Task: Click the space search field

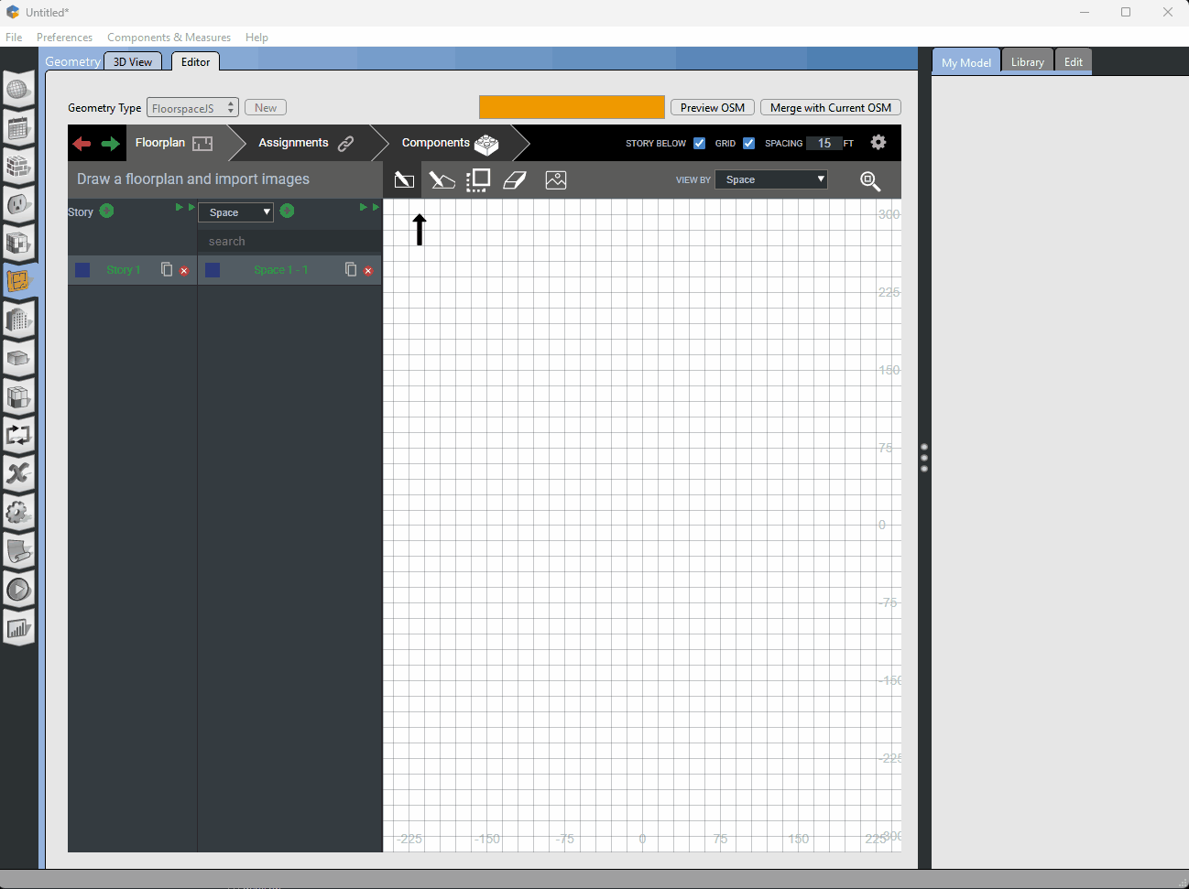Action: (289, 241)
